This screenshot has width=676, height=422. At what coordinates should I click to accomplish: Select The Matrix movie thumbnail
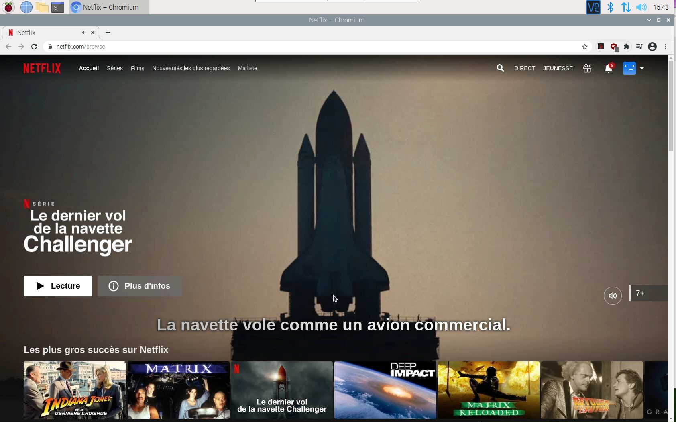178,390
